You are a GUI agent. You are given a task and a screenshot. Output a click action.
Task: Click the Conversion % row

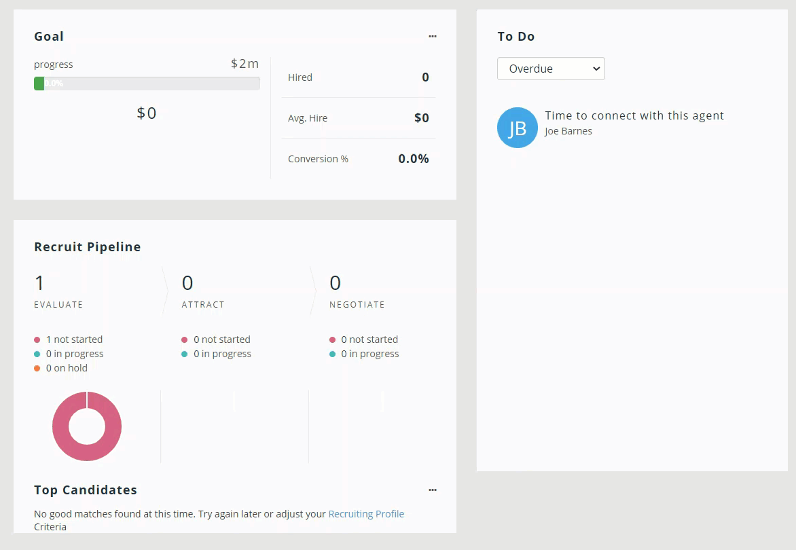click(x=358, y=159)
